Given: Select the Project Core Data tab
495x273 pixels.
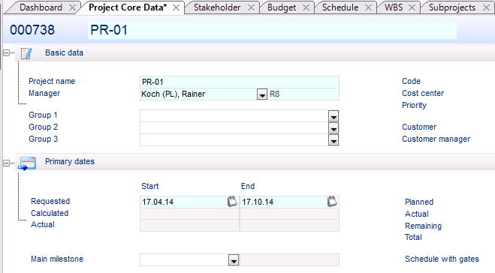Looking at the screenshot, I should pos(128,7).
